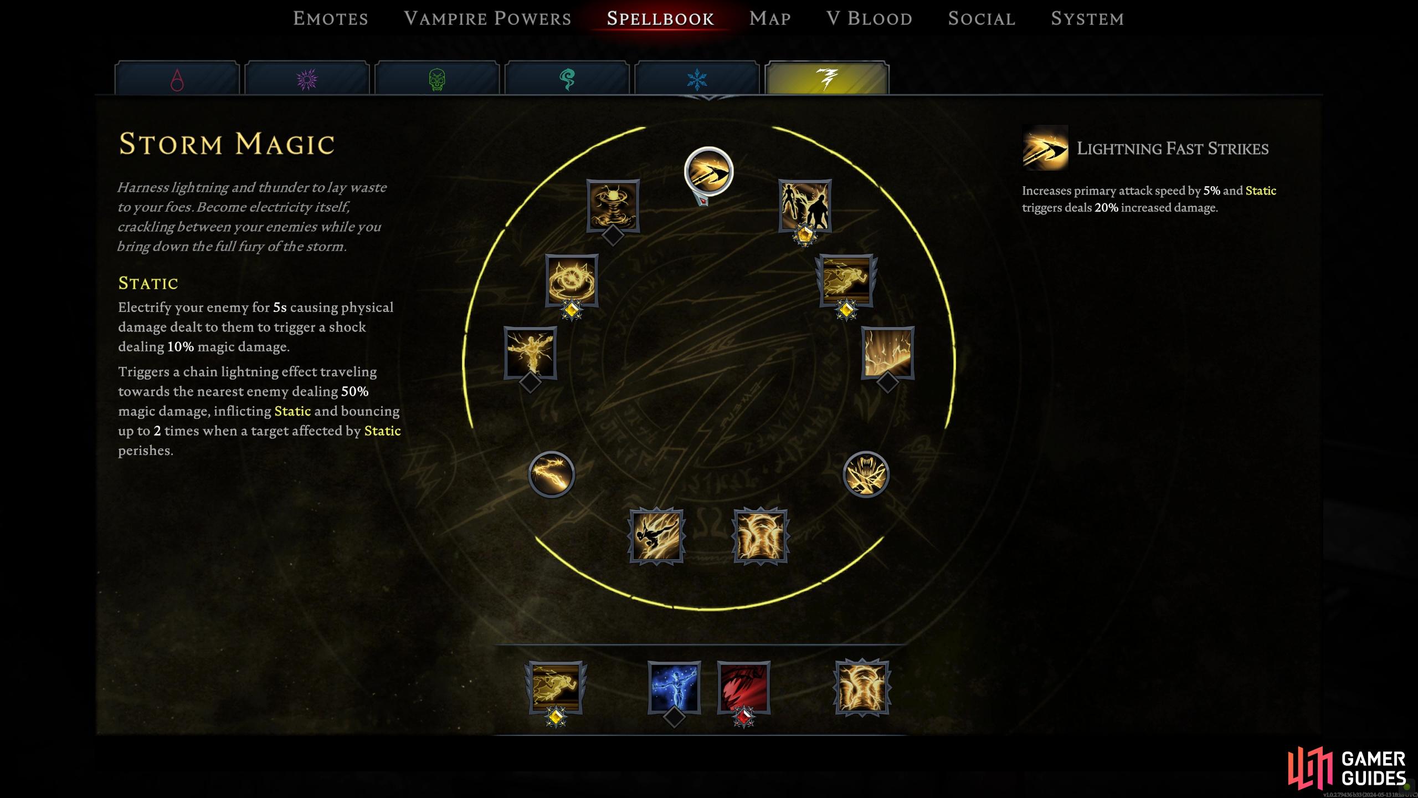
Task: Click the yellow gem under running spell
Action: 846,310
